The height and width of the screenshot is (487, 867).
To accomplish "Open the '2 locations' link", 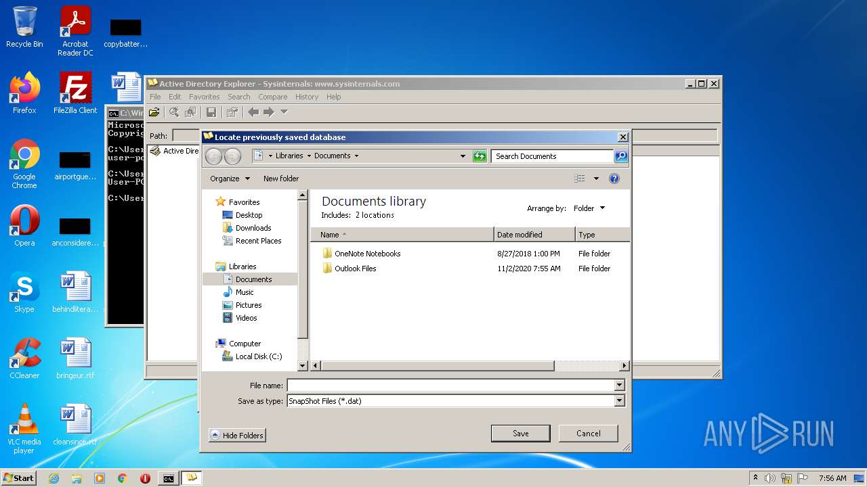I will point(375,215).
